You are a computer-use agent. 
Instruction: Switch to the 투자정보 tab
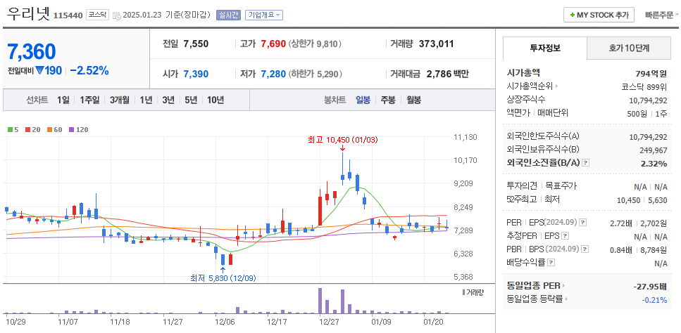pyautogui.click(x=545, y=48)
